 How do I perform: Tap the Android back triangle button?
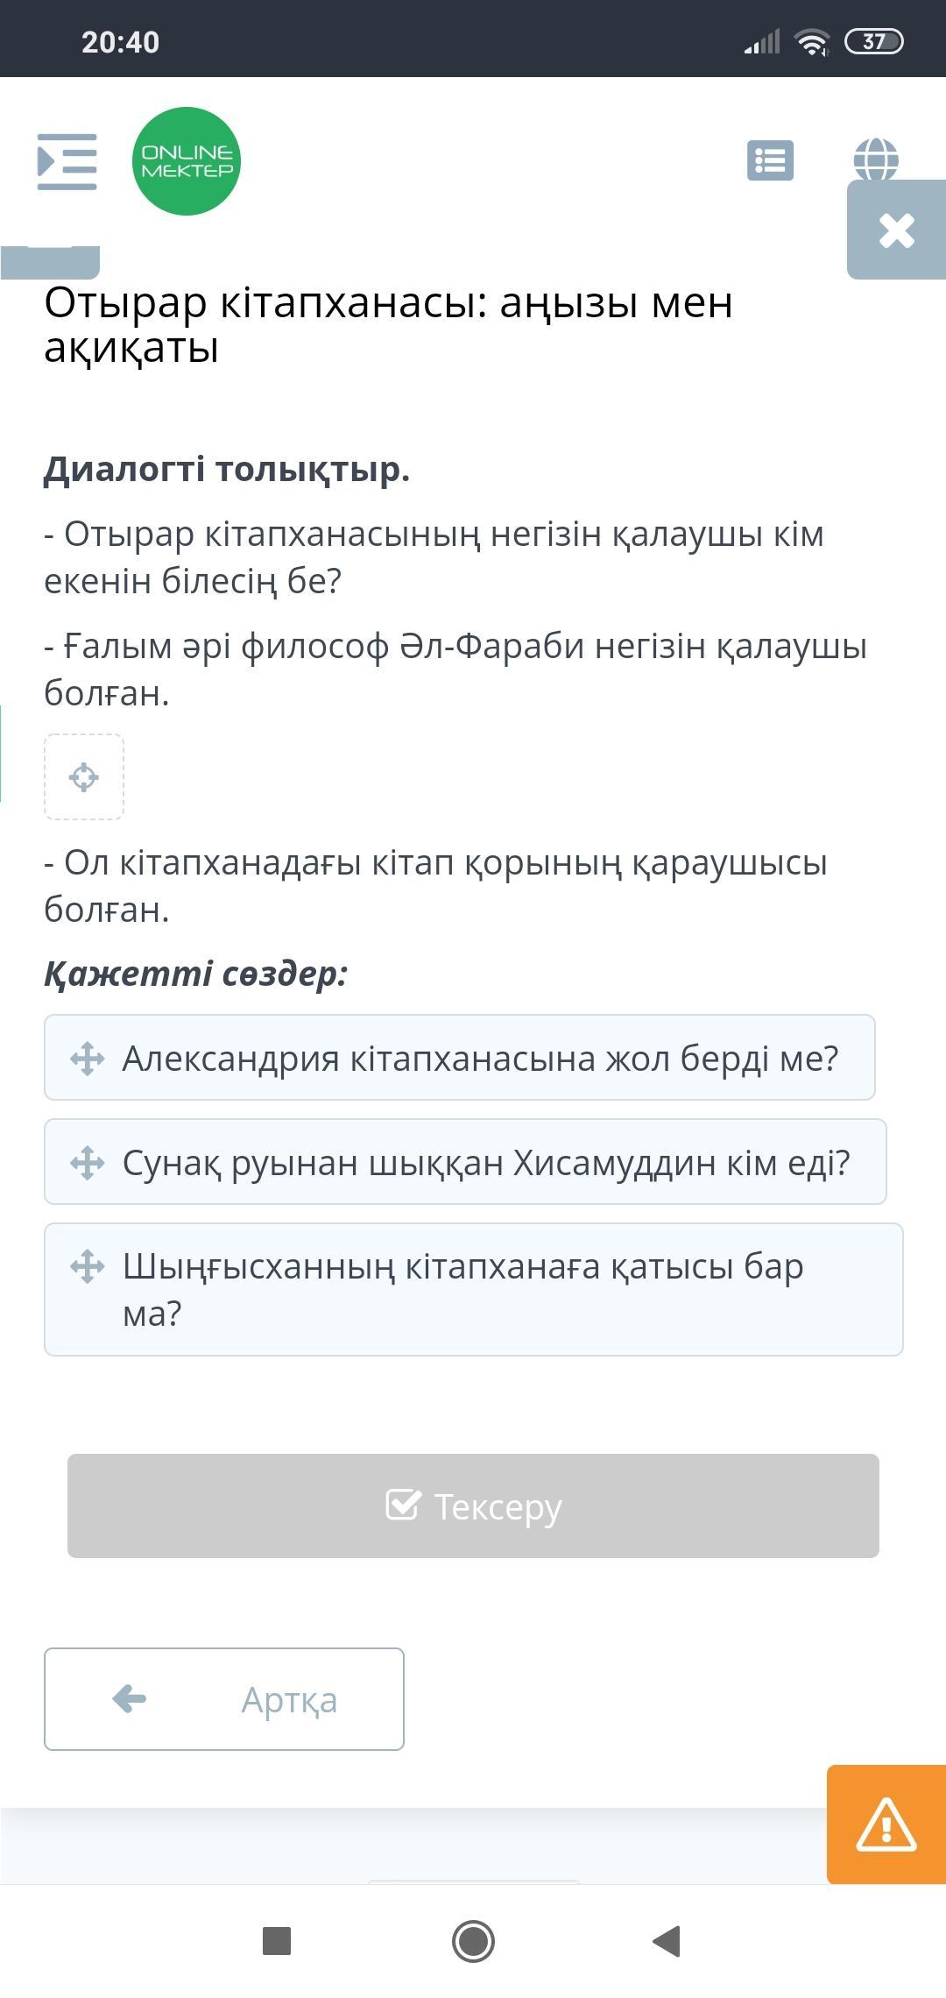(x=667, y=1941)
